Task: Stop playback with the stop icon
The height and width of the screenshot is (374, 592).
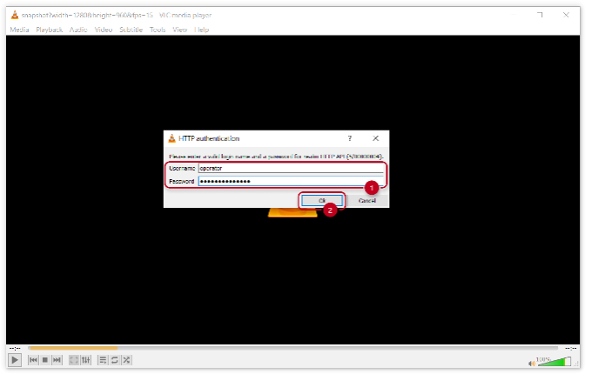Action: (45, 360)
